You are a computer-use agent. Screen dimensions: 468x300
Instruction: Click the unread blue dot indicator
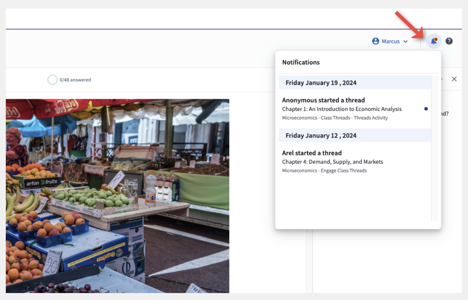coord(426,109)
